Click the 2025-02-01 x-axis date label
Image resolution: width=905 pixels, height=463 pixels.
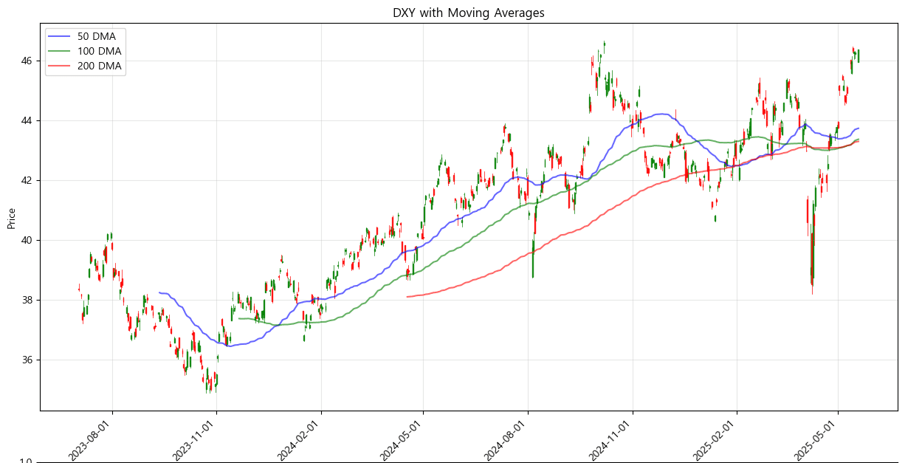pyautogui.click(x=715, y=440)
